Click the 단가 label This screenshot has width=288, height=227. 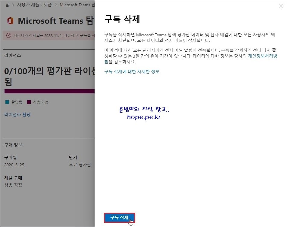click(73, 157)
